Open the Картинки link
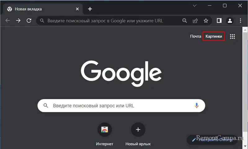Image resolution: width=248 pixels, height=149 pixels. [x=214, y=37]
